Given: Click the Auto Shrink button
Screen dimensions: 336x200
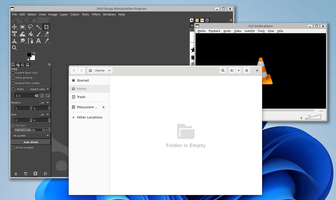Looking at the screenshot, I should pos(31,142).
